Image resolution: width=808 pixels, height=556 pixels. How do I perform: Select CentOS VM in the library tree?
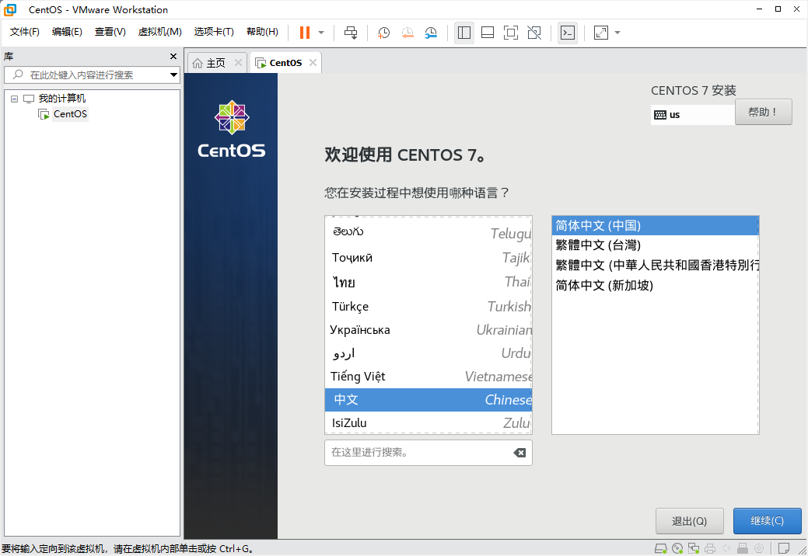70,113
